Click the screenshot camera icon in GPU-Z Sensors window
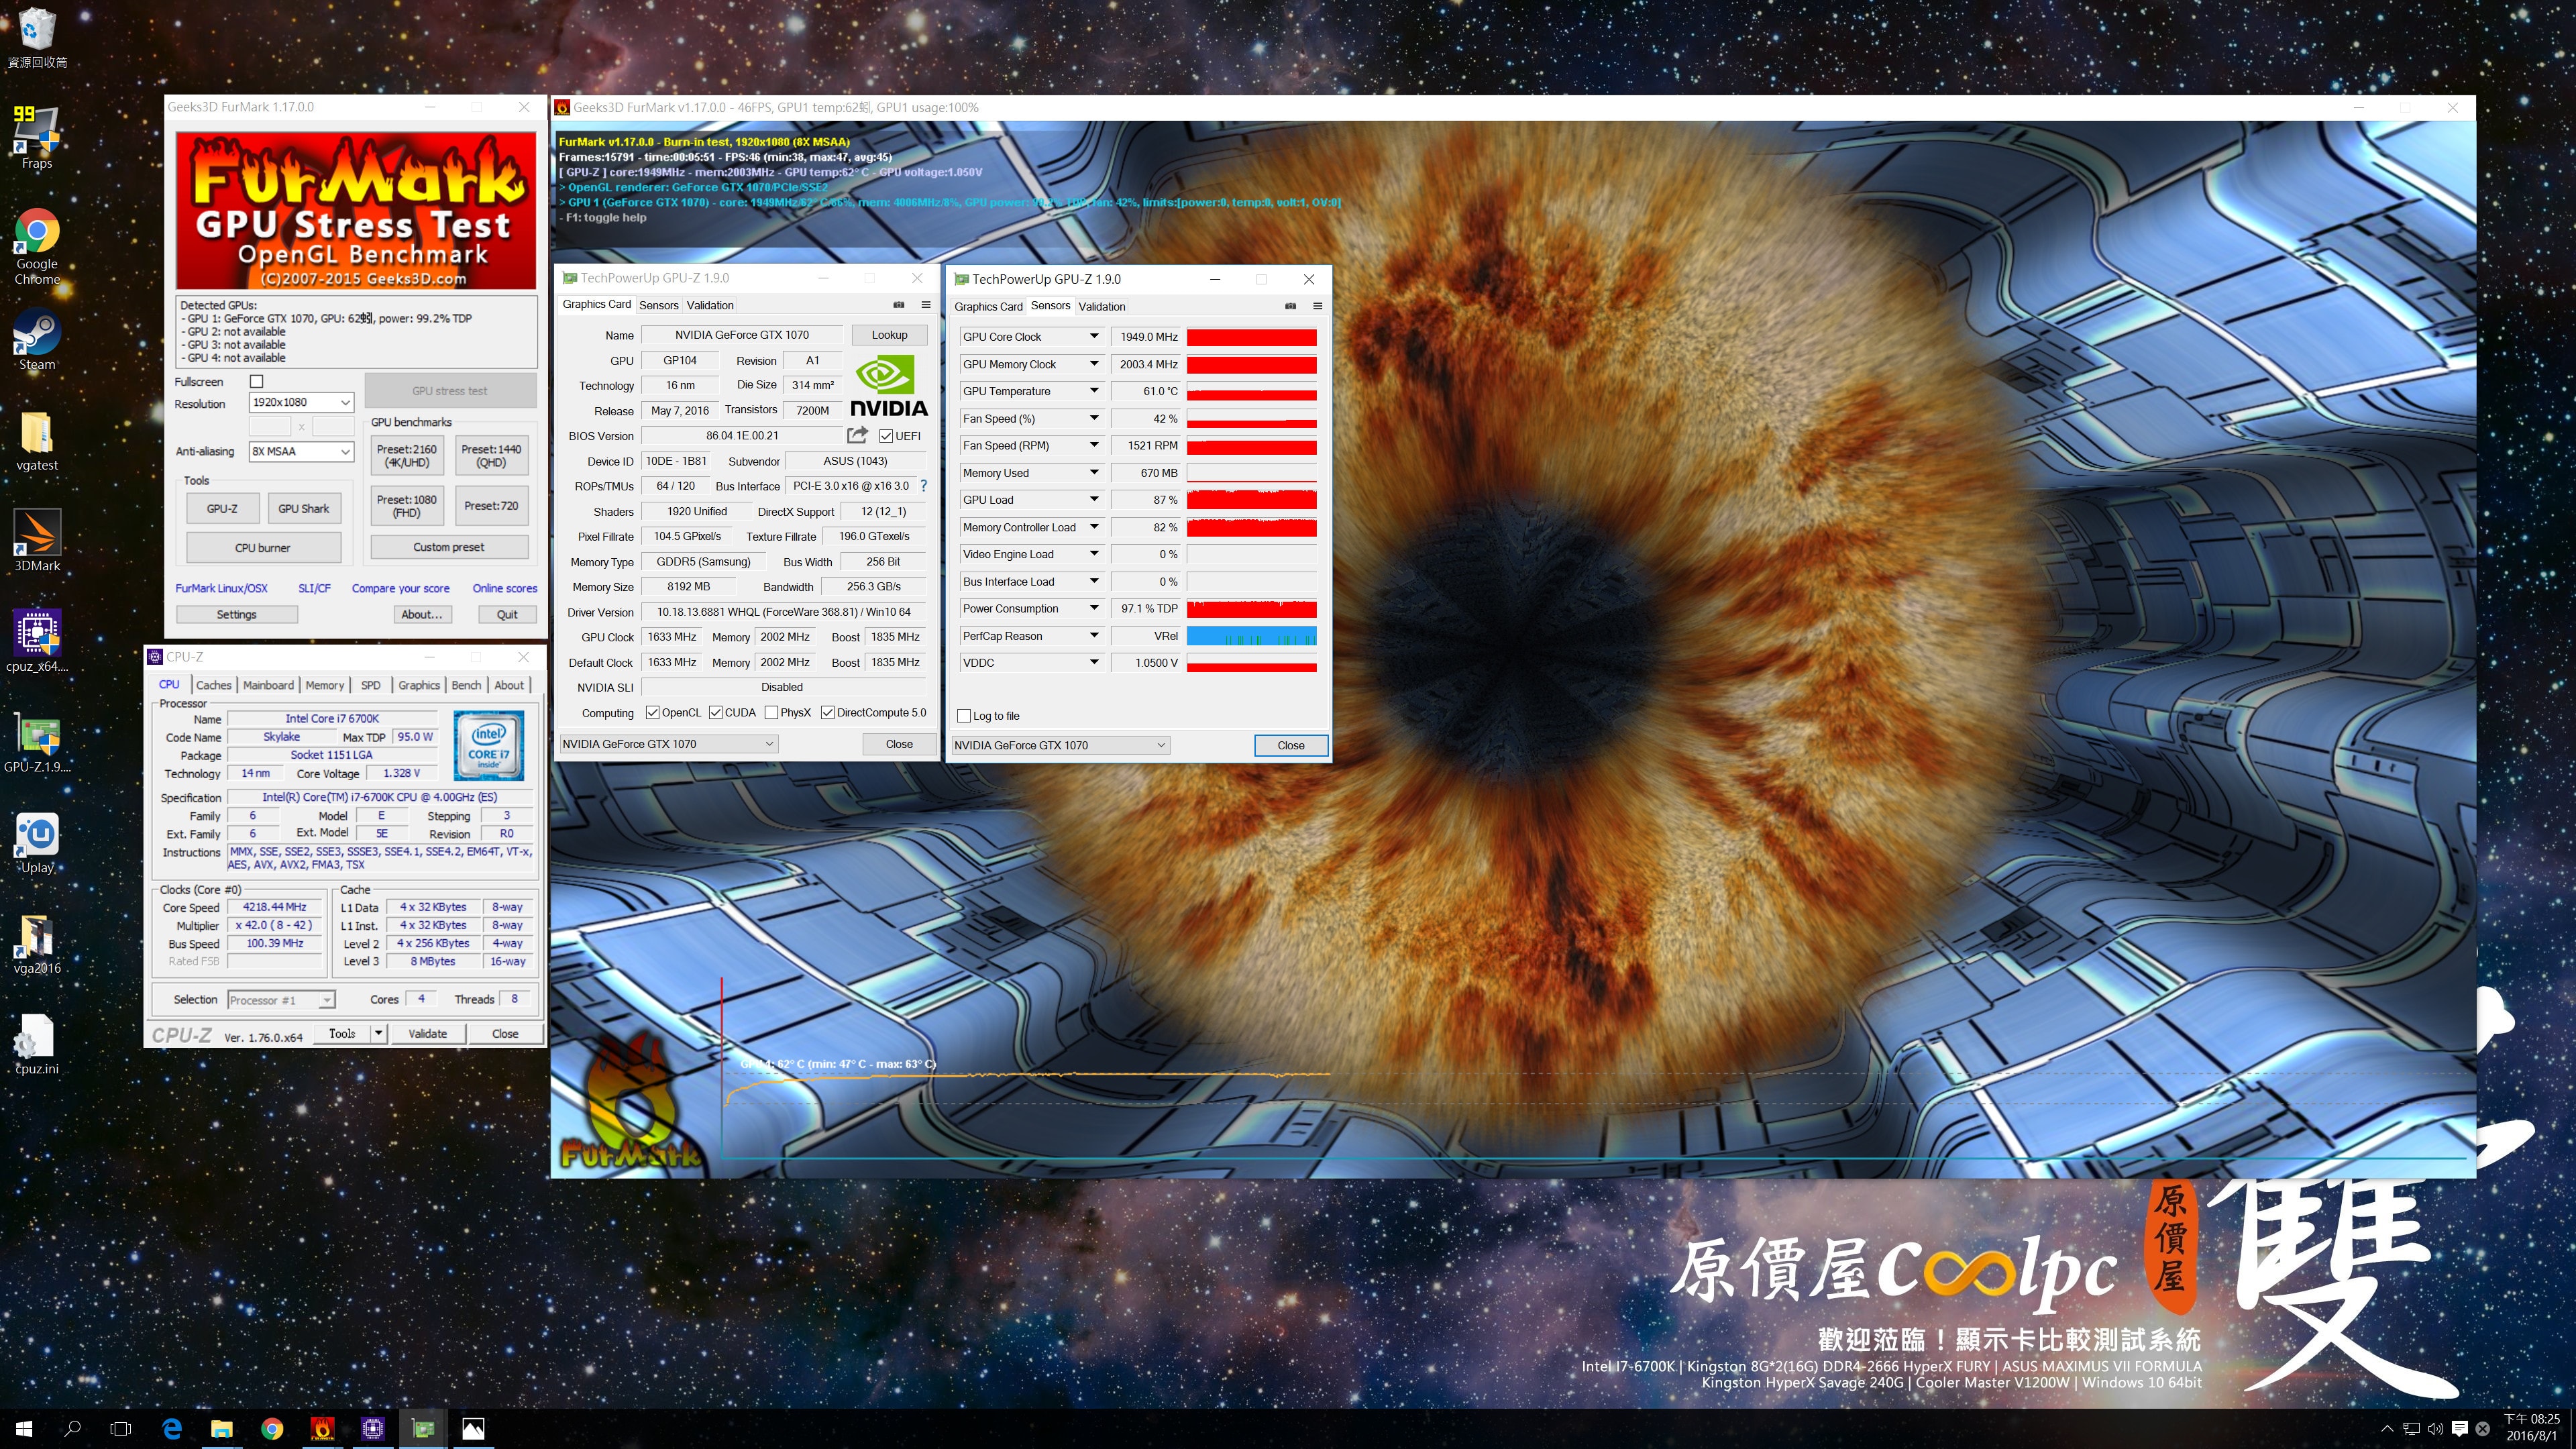 tap(1290, 306)
